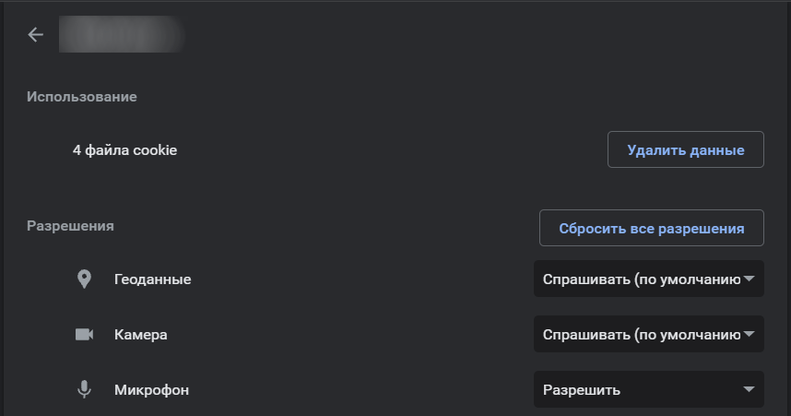Open the Геоданные permission dropdown
The width and height of the screenshot is (791, 416).
[649, 279]
